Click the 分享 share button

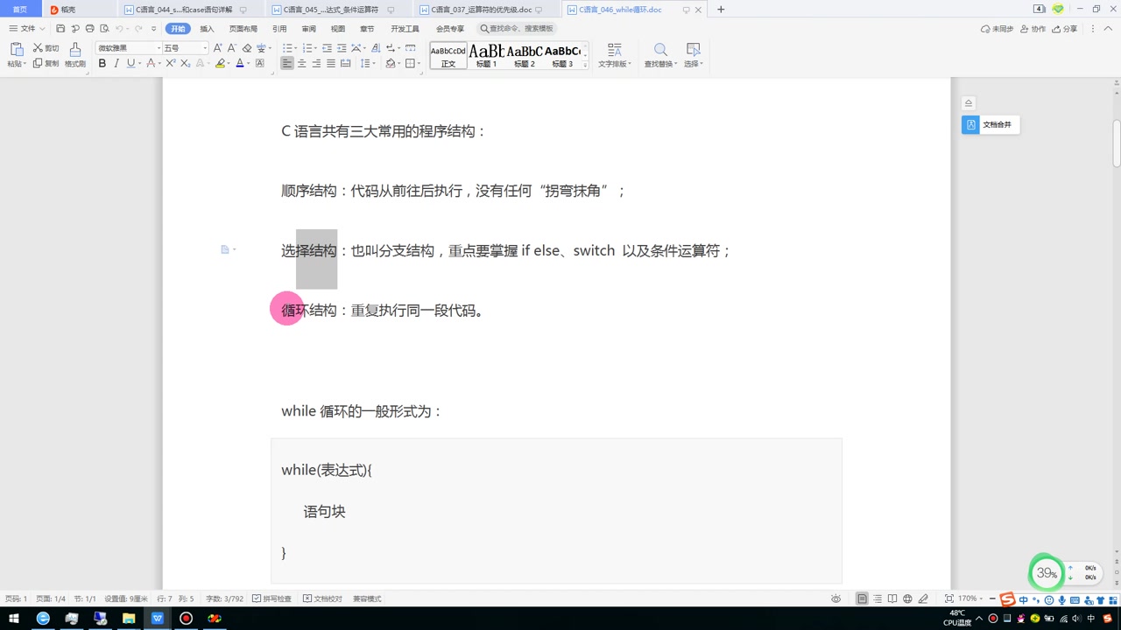1065,29
